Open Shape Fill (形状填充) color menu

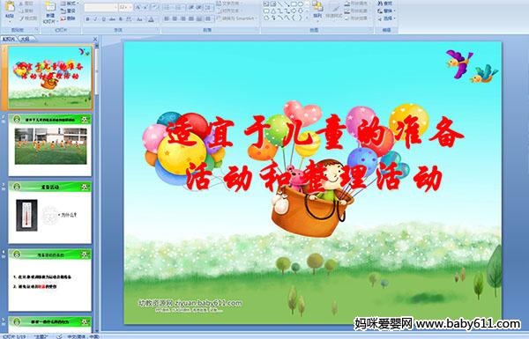[358, 4]
